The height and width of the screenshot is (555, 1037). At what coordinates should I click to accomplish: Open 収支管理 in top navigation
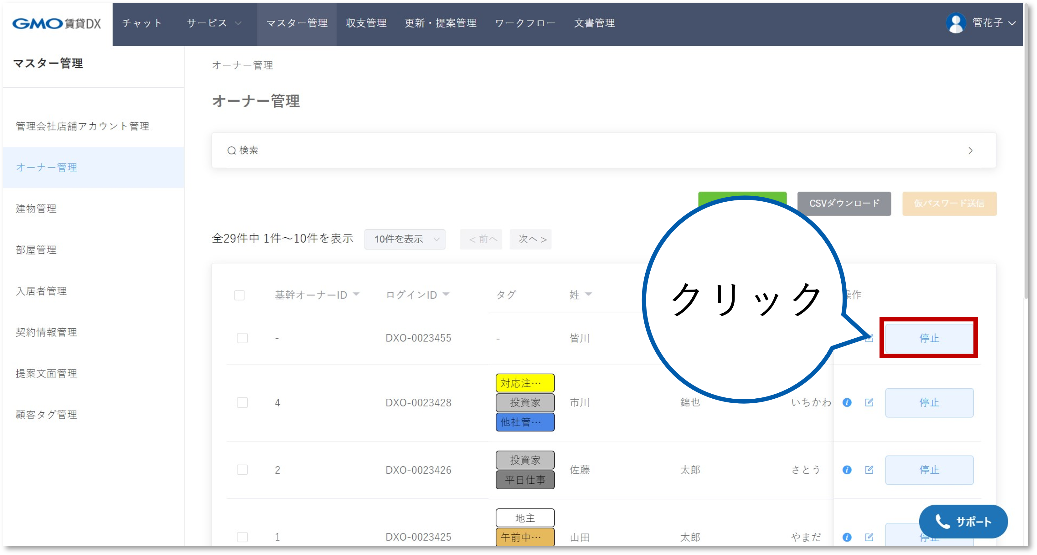(366, 23)
